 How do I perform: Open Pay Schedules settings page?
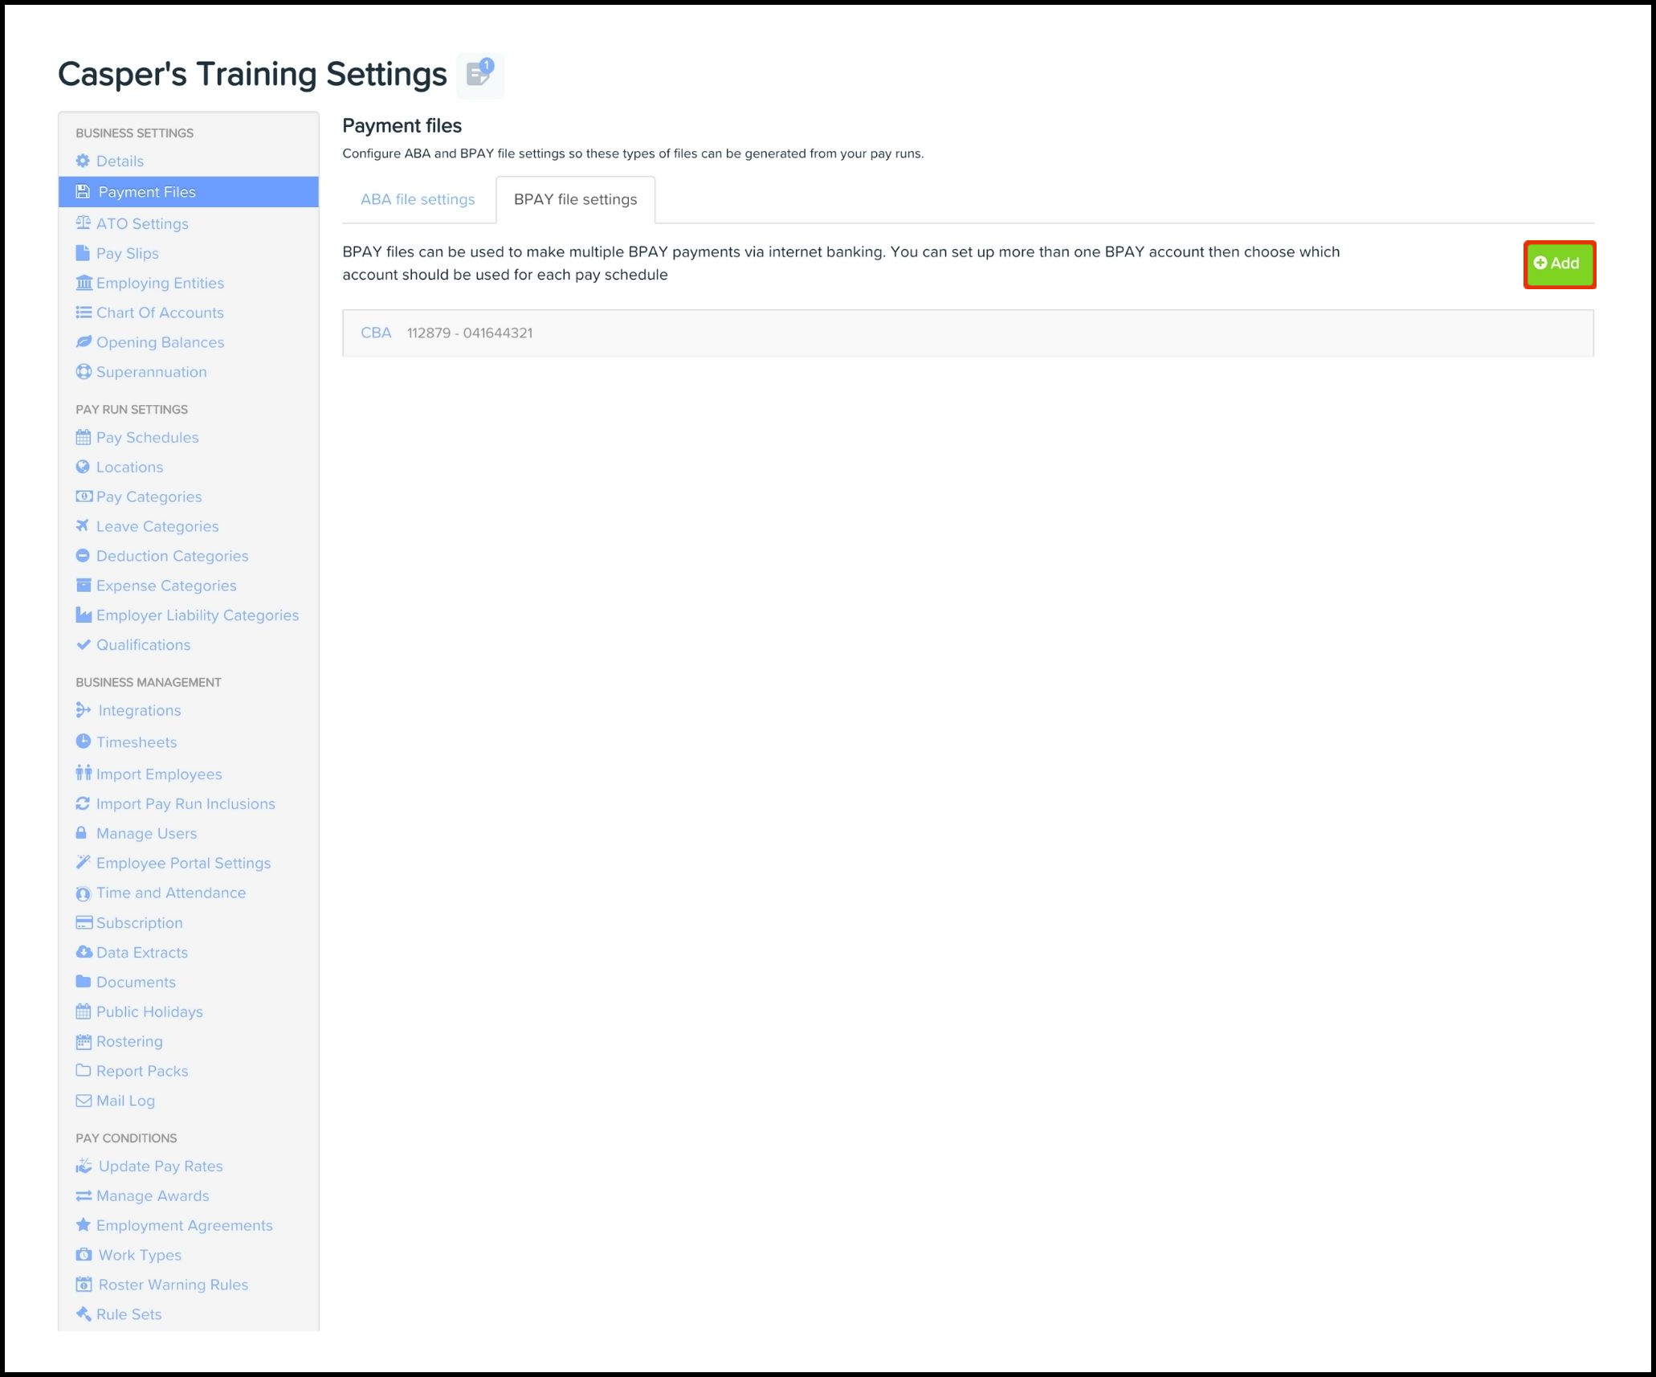(147, 437)
